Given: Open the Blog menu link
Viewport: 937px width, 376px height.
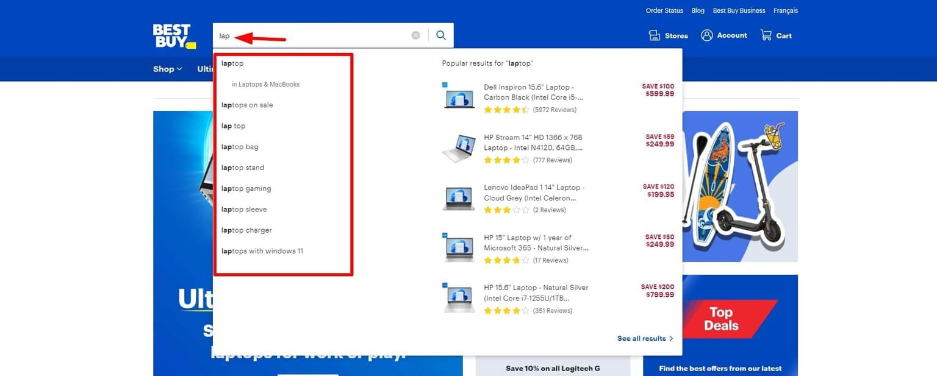Looking at the screenshot, I should [x=697, y=10].
